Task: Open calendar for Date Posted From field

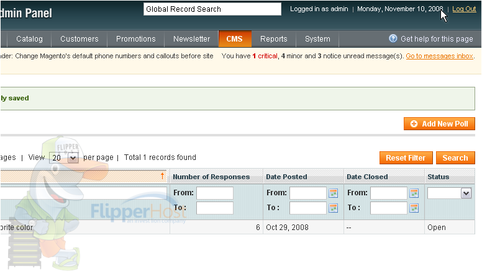Action: 333,193
